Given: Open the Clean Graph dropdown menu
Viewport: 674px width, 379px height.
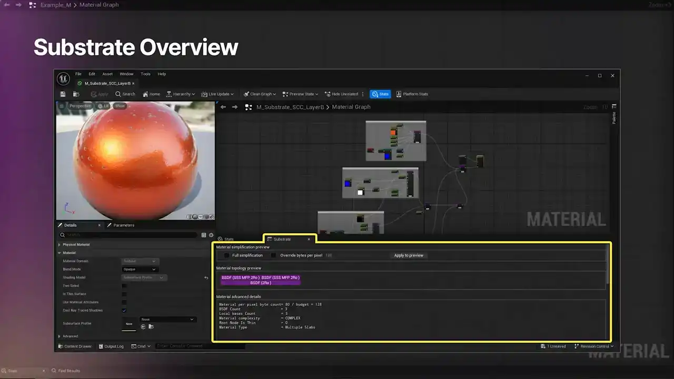Looking at the screenshot, I should click(260, 94).
